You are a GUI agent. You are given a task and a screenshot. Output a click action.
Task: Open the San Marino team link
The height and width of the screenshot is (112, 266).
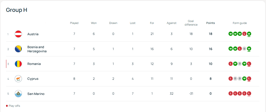pos(36,94)
